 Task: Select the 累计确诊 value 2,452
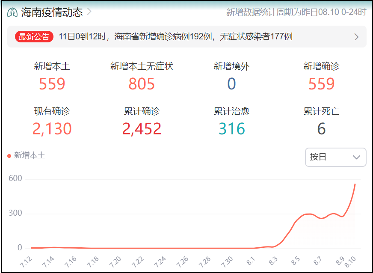pyautogui.click(x=142, y=129)
